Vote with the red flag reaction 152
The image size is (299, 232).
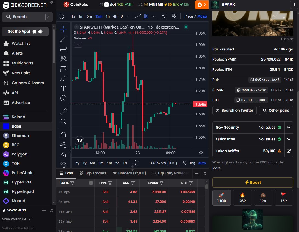284,198
